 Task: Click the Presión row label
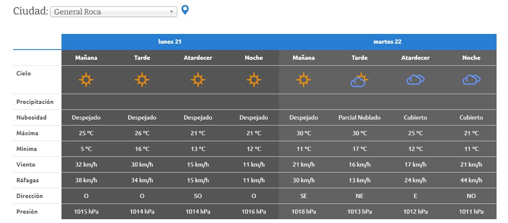pos(27,212)
